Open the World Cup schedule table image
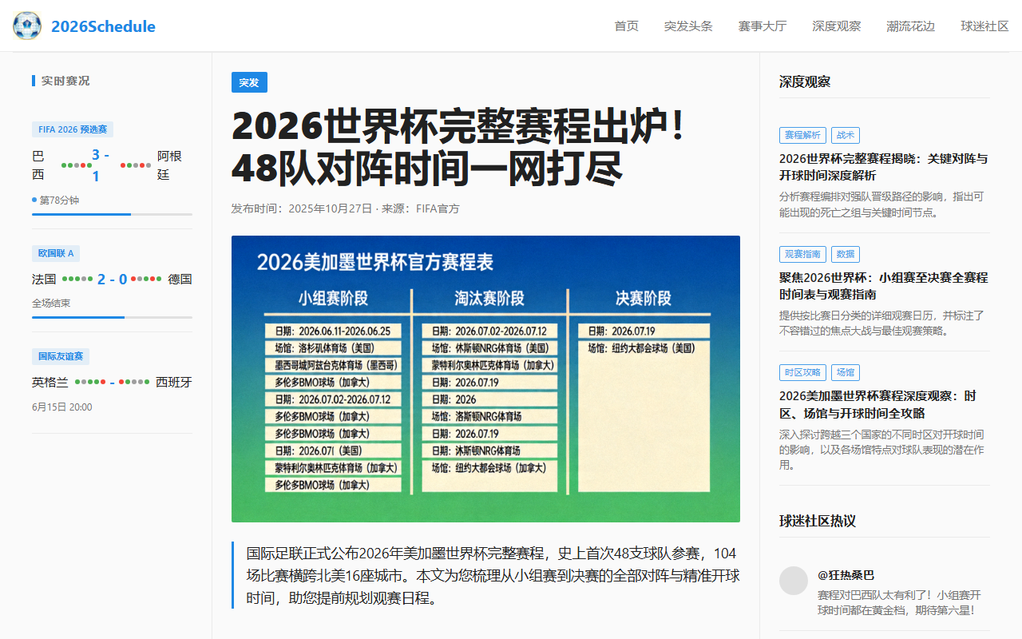This screenshot has width=1022, height=639. (x=485, y=379)
